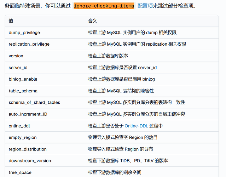Click the online_ddl value cell

(x=19, y=126)
